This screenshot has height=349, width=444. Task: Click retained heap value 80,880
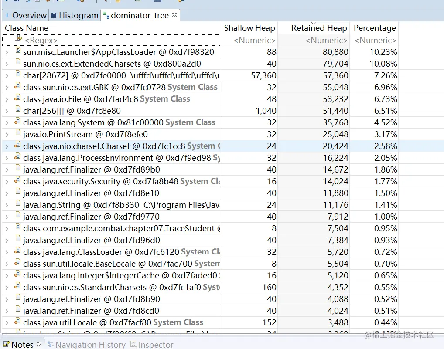point(335,52)
